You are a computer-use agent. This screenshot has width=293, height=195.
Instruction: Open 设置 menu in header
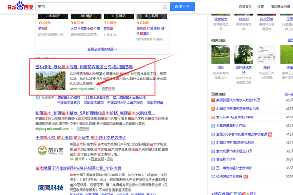pos(260,7)
